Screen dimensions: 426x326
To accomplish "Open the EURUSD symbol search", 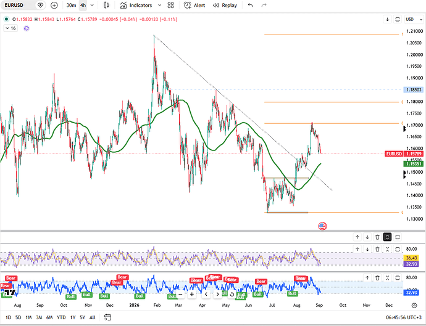I will click(14, 5).
